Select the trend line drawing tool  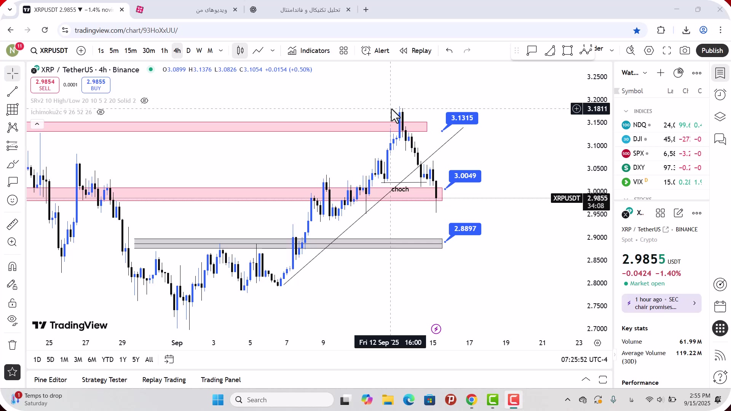point(12,91)
